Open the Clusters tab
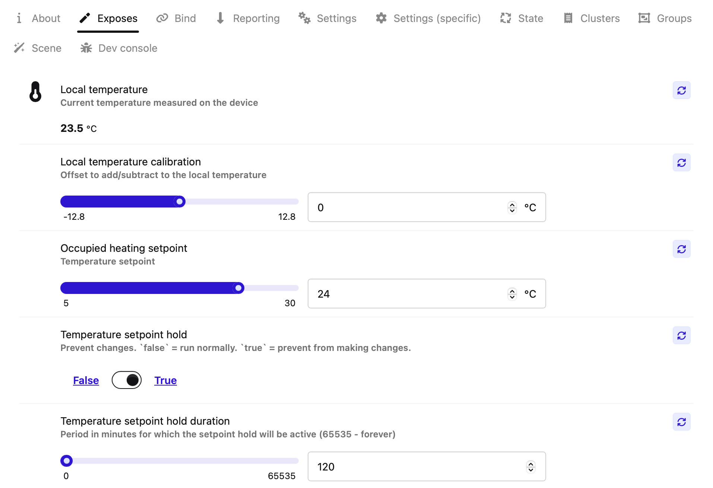 (x=591, y=19)
